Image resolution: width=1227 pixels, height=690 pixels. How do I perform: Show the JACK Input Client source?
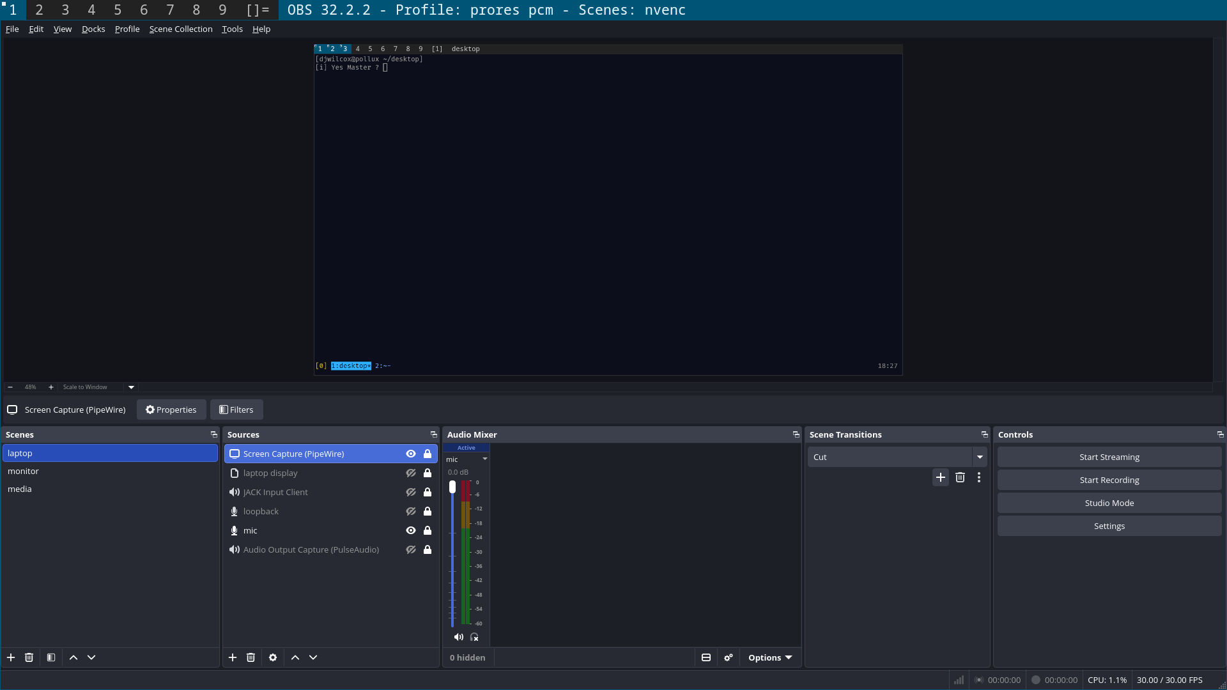(411, 492)
